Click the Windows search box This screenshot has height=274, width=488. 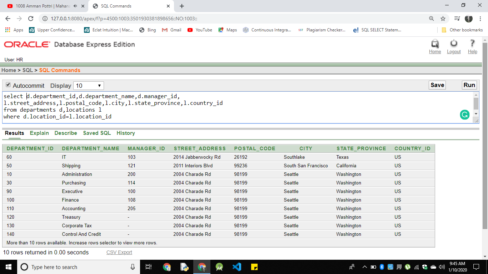point(79,267)
